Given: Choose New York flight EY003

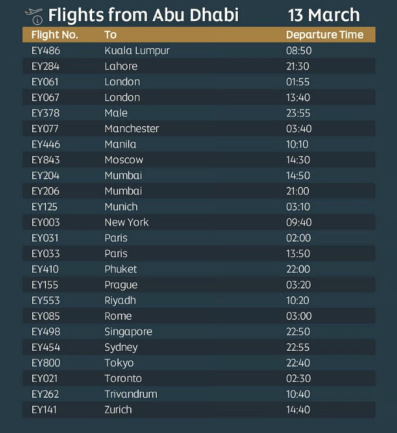Looking at the screenshot, I should [x=198, y=222].
